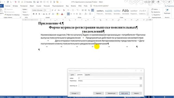Underline text with the Ч button
The height and width of the screenshot is (98, 174).
(39, 14)
